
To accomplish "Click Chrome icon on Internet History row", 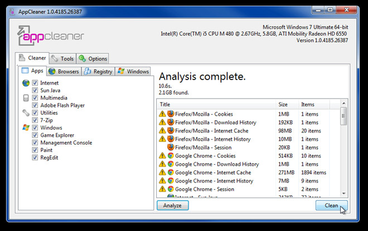I will click(x=171, y=181).
